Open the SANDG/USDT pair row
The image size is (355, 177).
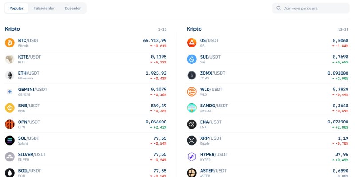268,108
